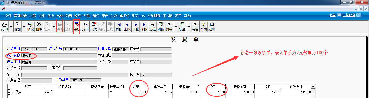Viewport: 369px width, 98px height.
Task: Click the 仓库 cell 产品库
Action: 28,92
